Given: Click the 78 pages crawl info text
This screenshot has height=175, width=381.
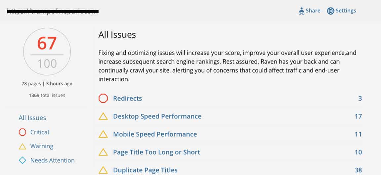Looking at the screenshot, I should (x=47, y=84).
